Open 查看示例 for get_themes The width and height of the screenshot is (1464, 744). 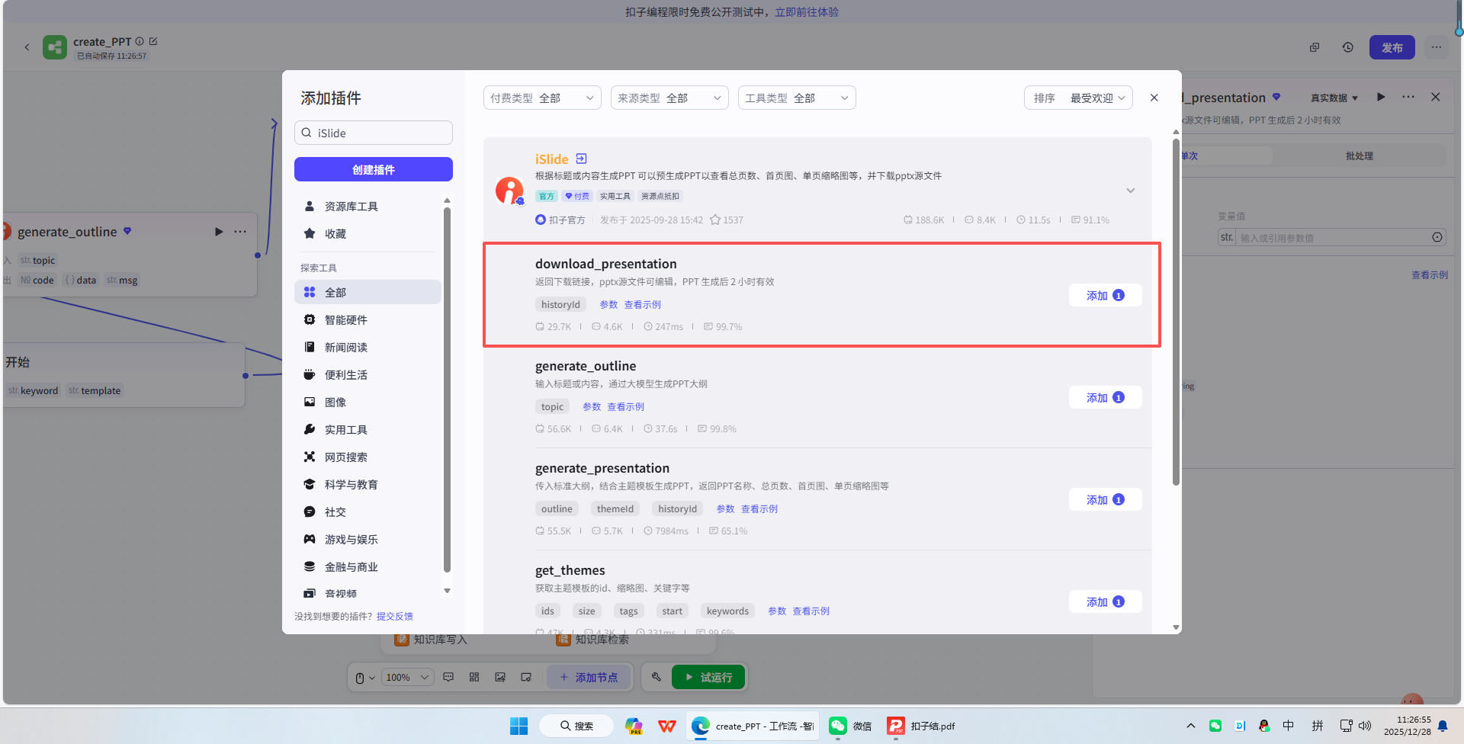click(811, 611)
